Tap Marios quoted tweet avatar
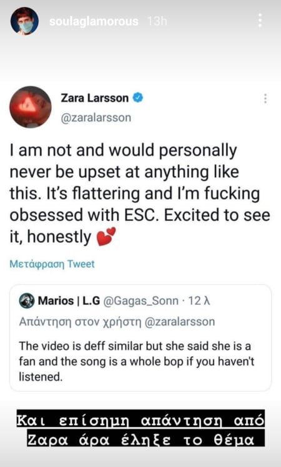 point(27,301)
